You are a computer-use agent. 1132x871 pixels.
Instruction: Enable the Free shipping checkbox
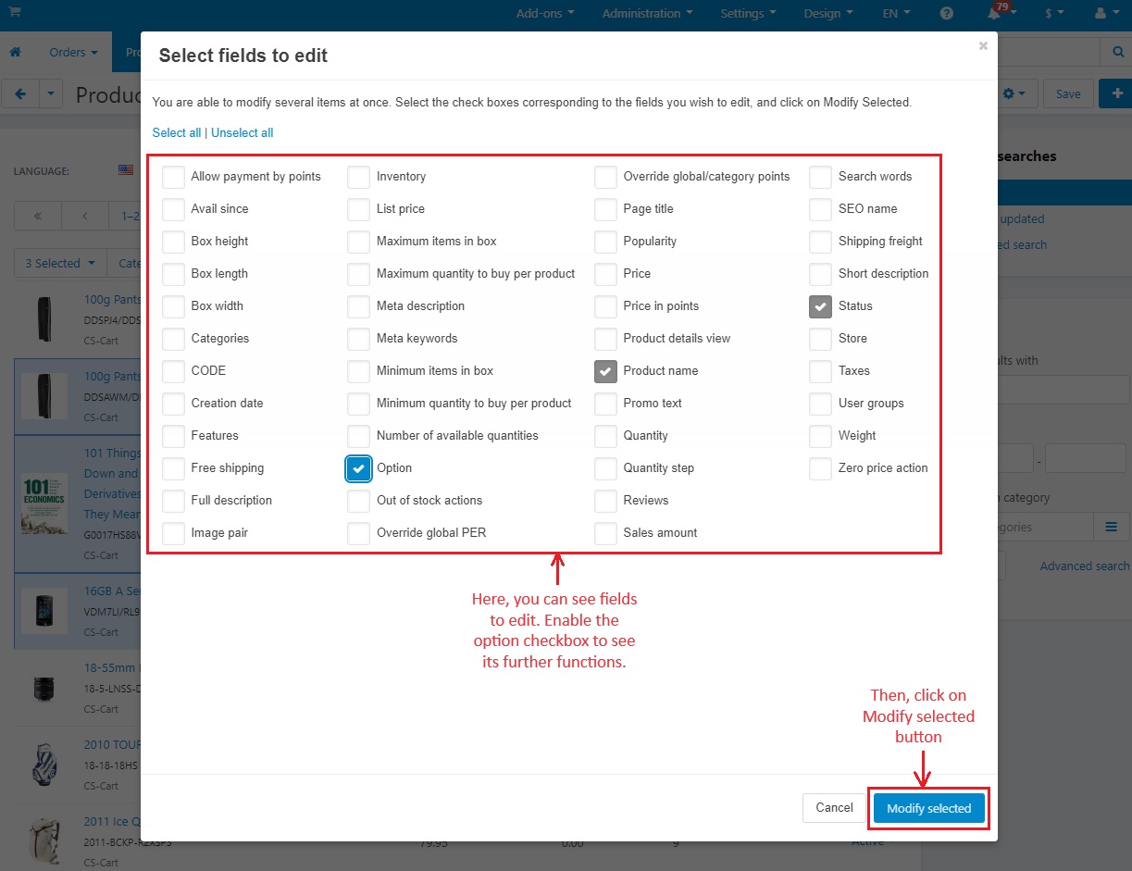click(x=173, y=468)
